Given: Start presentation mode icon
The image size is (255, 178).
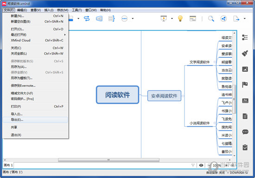Looking at the screenshot, I should [x=164, y=18].
